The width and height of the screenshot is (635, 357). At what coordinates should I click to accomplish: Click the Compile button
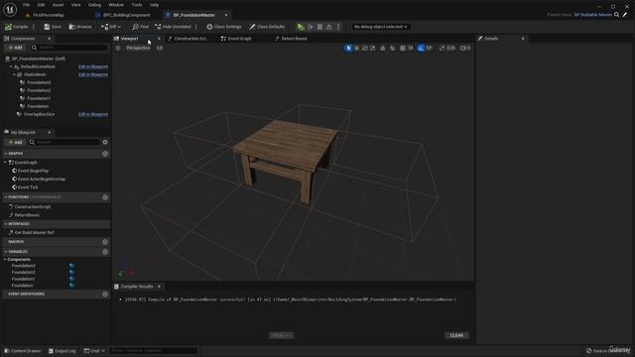pyautogui.click(x=17, y=27)
